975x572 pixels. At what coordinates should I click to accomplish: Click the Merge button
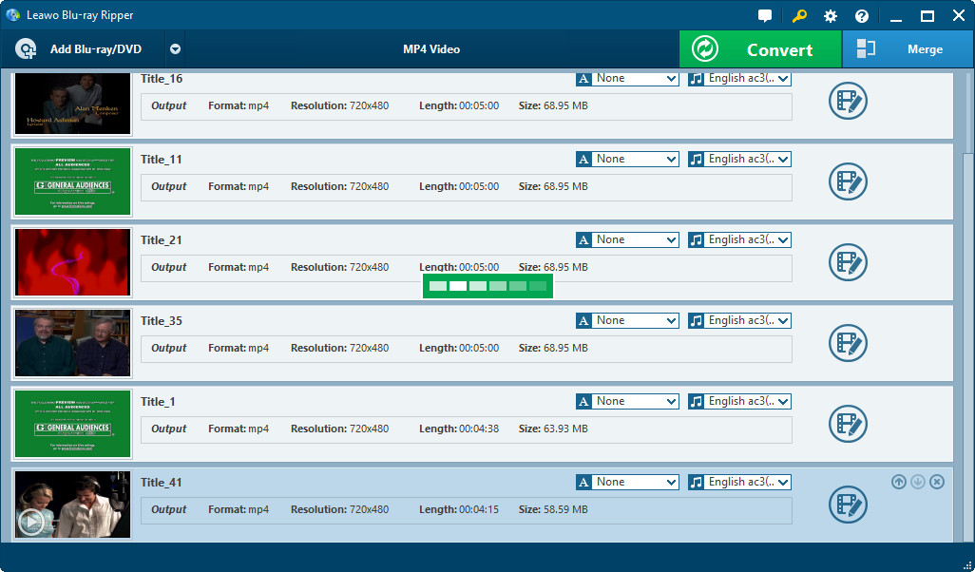coord(908,49)
